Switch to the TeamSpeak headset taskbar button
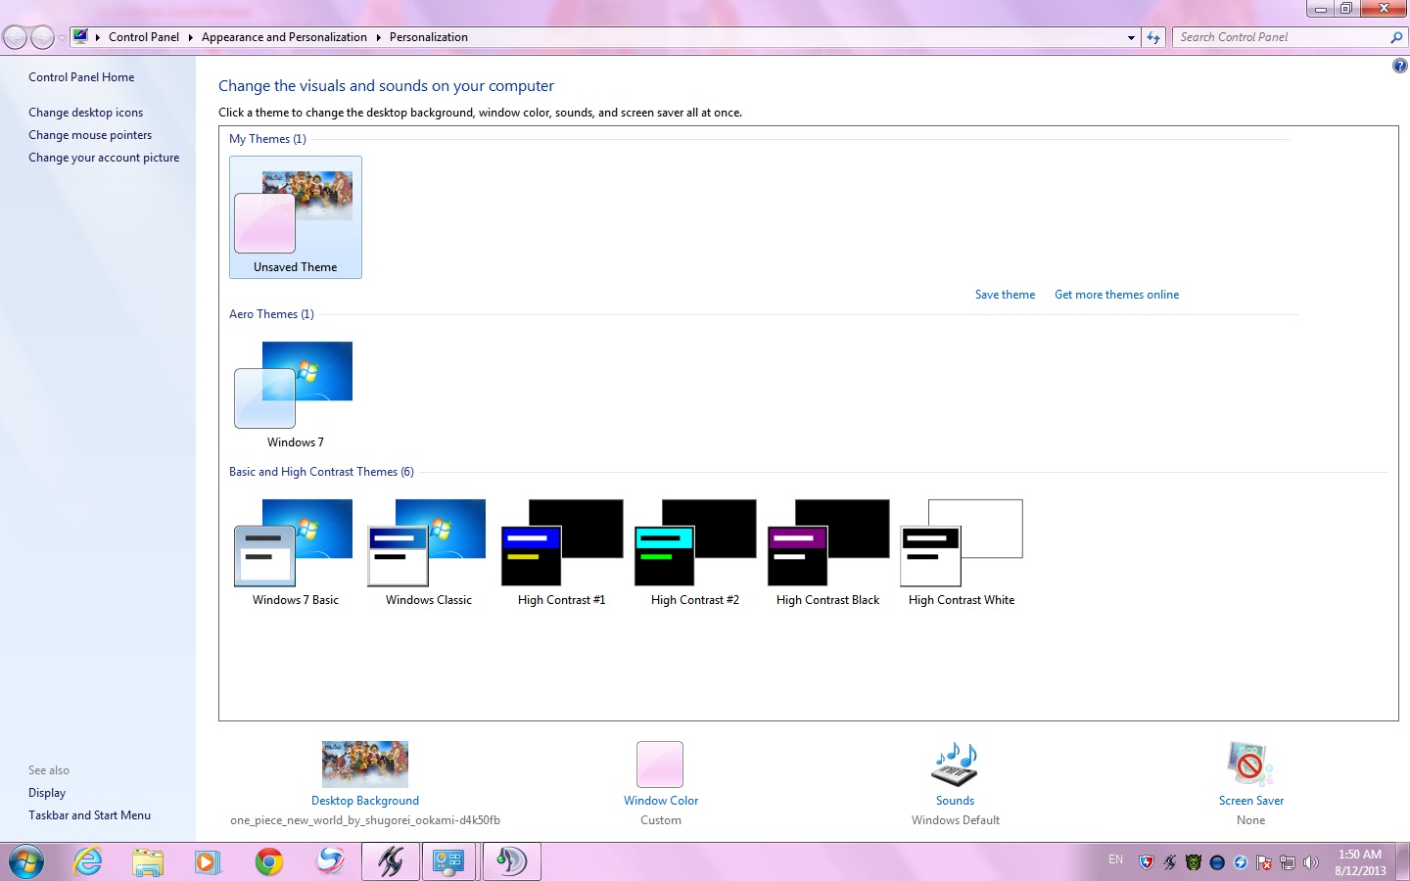The width and height of the screenshot is (1410, 881). coord(511,861)
